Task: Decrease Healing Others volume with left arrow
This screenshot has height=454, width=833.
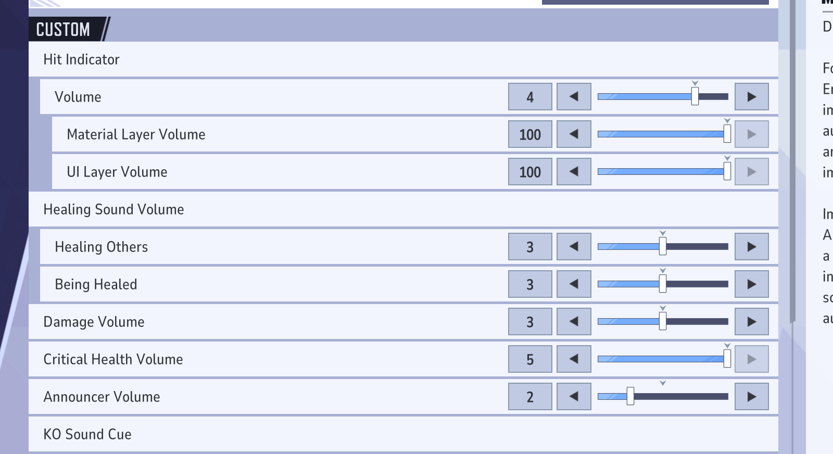Action: click(x=574, y=247)
